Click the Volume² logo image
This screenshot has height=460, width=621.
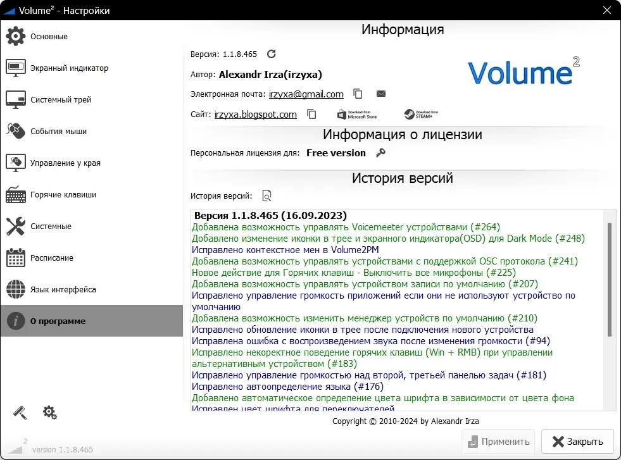[524, 71]
